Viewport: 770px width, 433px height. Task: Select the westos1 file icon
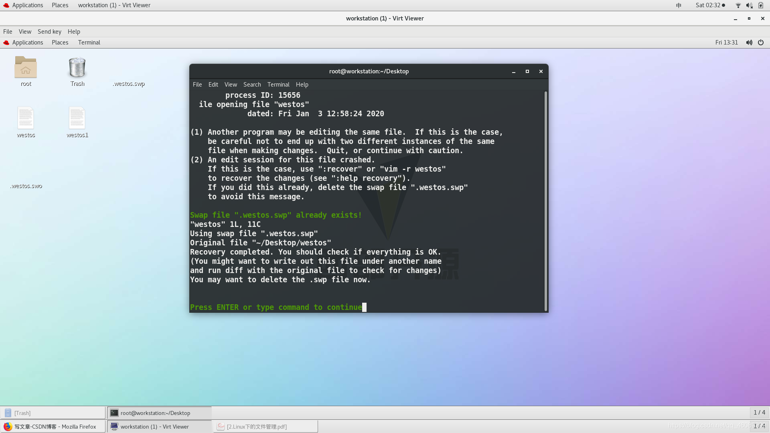77,118
